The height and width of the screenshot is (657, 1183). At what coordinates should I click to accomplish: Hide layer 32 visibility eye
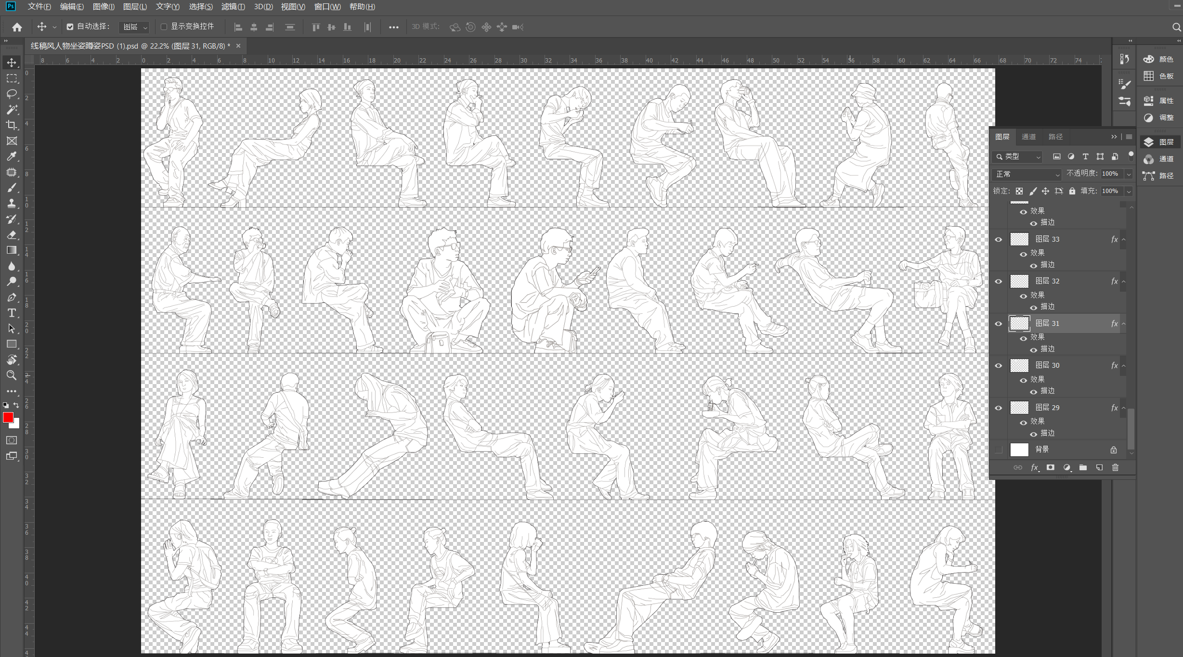(x=999, y=281)
